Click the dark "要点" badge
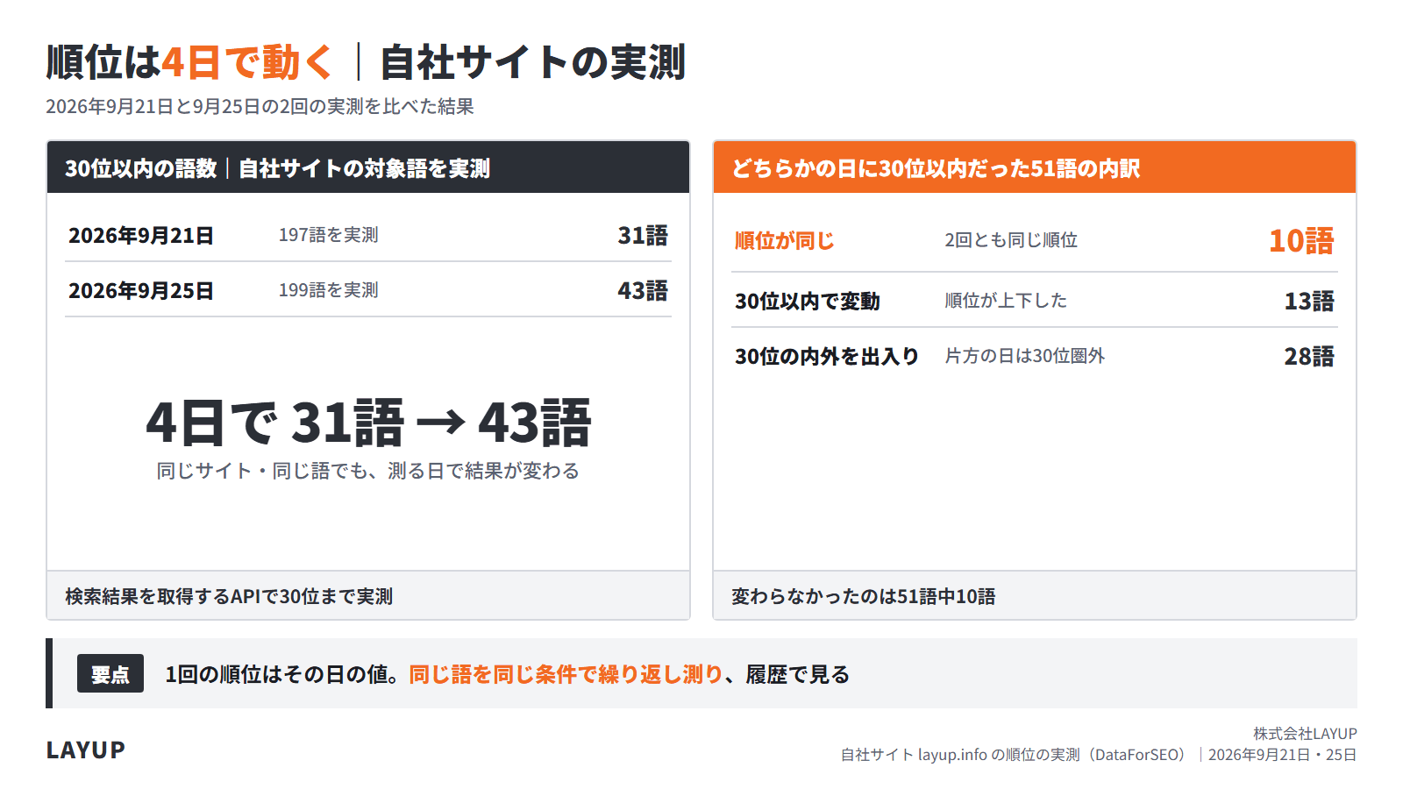This screenshot has width=1403, height=789. pos(110,674)
